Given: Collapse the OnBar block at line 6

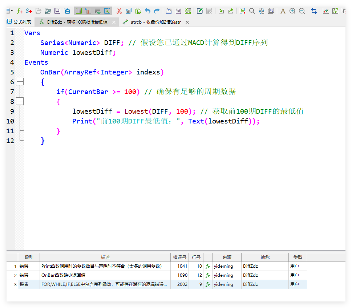Looking at the screenshot, I should click(20, 82).
